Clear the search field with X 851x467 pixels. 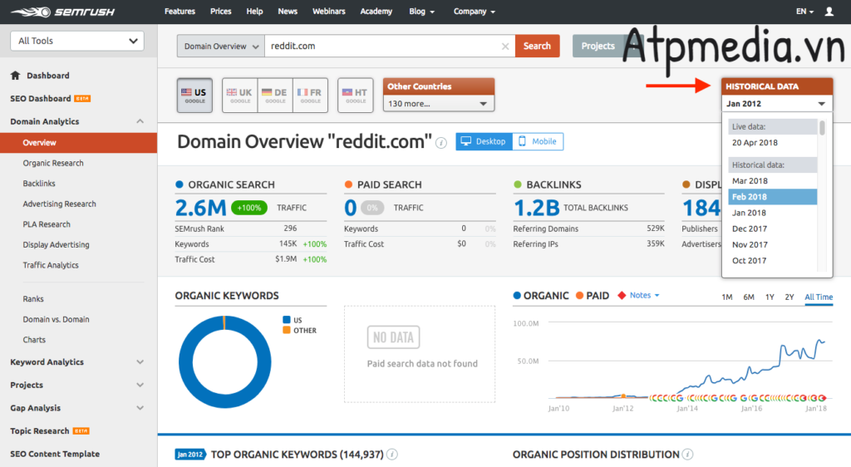click(x=505, y=46)
